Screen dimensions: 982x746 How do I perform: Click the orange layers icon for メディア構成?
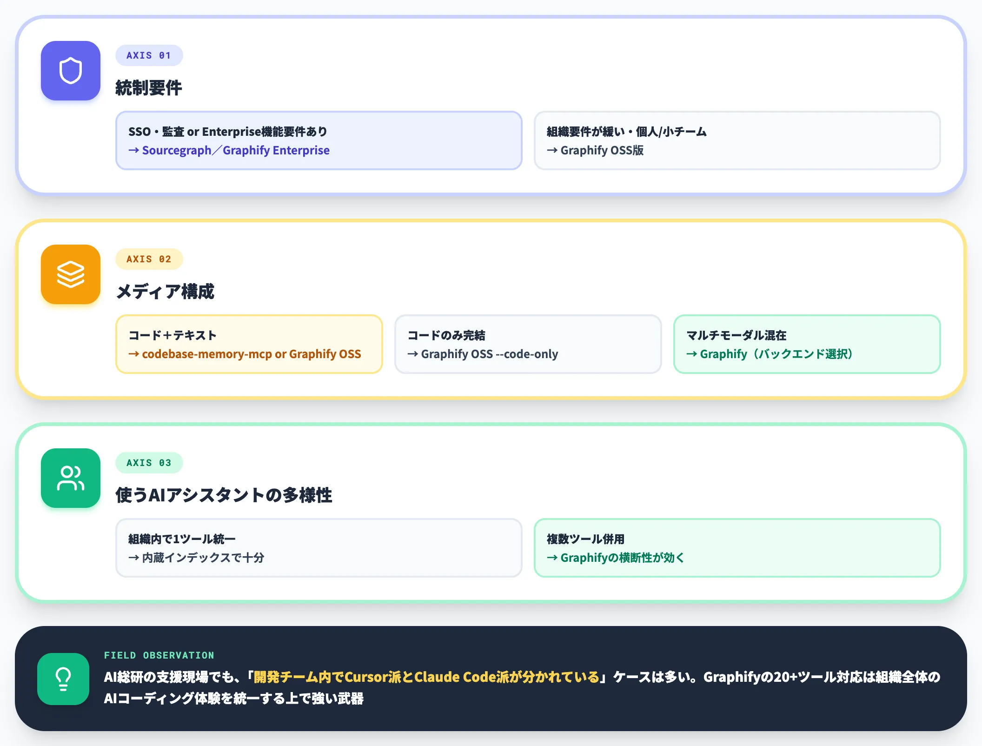point(71,274)
